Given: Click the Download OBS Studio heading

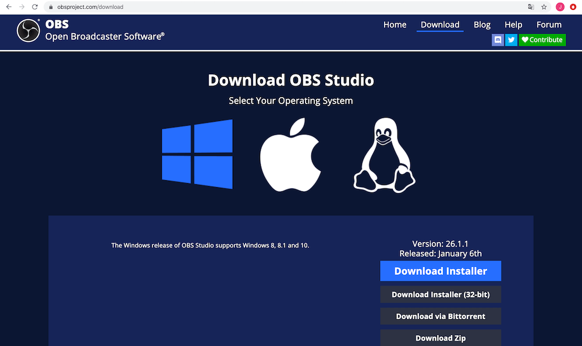Looking at the screenshot, I should coord(290,80).
